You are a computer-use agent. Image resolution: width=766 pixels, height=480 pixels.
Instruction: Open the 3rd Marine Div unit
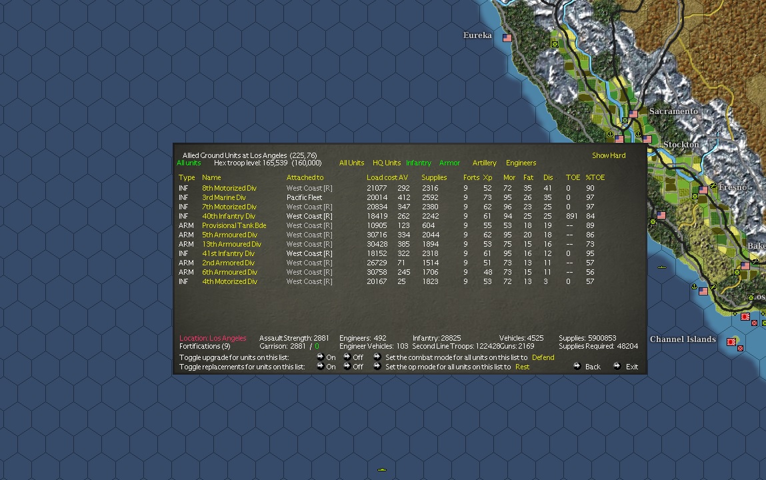(224, 197)
